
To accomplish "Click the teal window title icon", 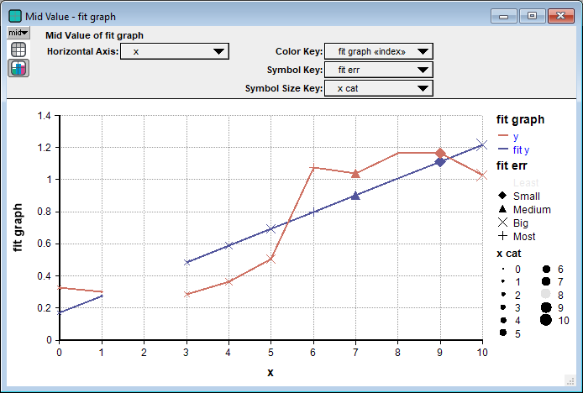I will pyautogui.click(x=15, y=16).
